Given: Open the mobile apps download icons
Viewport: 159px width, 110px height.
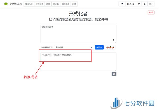Looking at the screenshot, I should pyautogui.click(x=131, y=4).
